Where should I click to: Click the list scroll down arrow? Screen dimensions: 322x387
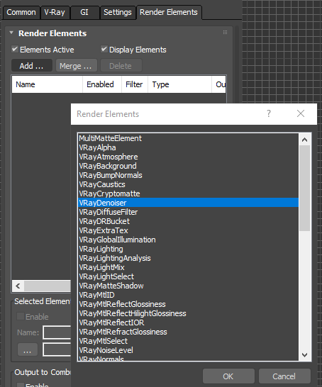304,355
